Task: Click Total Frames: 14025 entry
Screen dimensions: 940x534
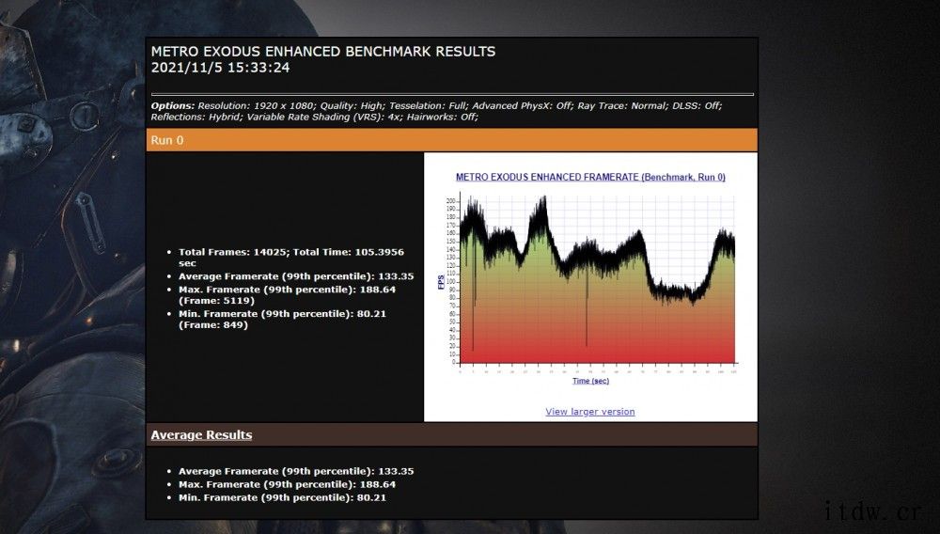Action: pyautogui.click(x=291, y=258)
